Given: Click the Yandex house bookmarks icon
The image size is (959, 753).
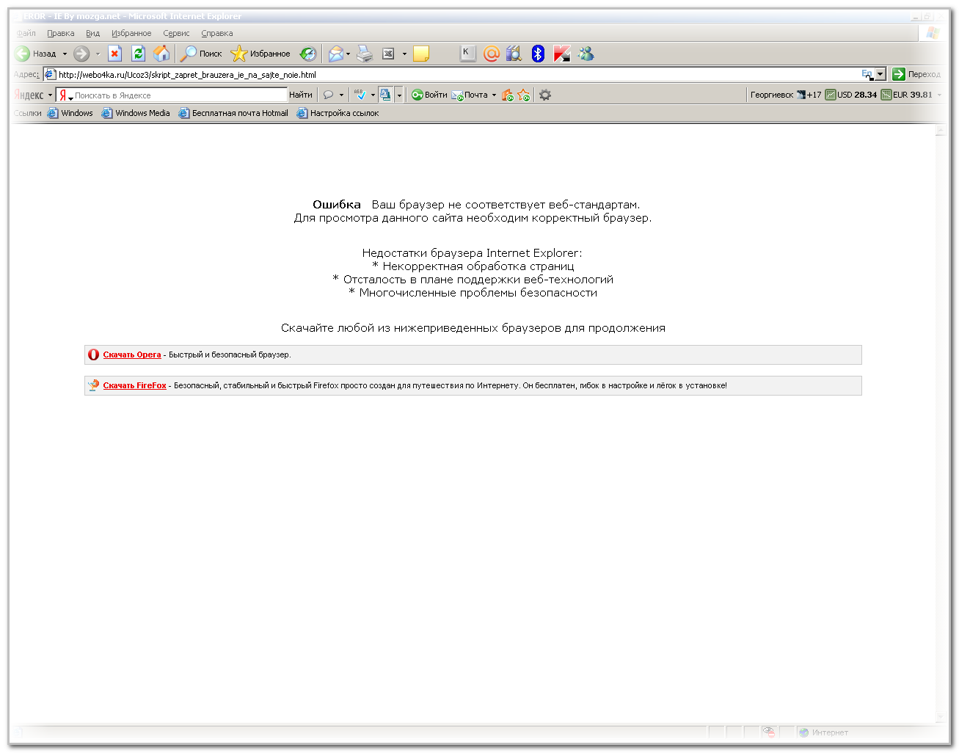Looking at the screenshot, I should (507, 95).
